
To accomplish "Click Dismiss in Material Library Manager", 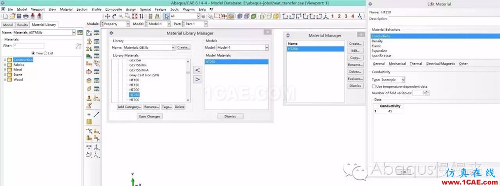I will (x=230, y=117).
